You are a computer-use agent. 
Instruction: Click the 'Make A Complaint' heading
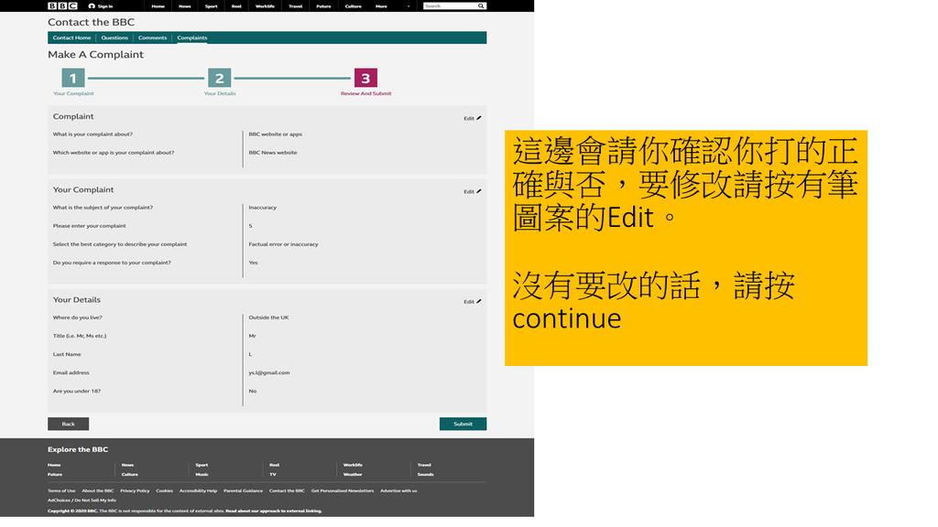(x=95, y=54)
